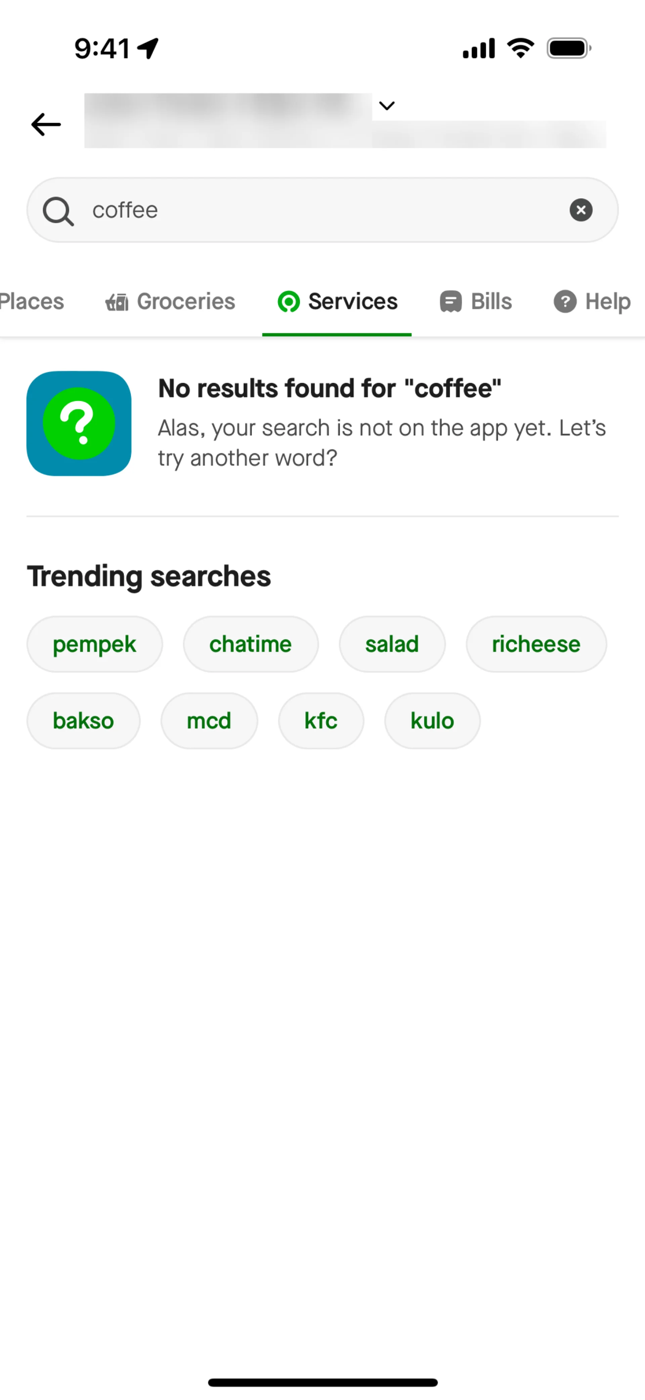Choose the kulo trending search
Image resolution: width=645 pixels, height=1400 pixels.
[x=432, y=721]
